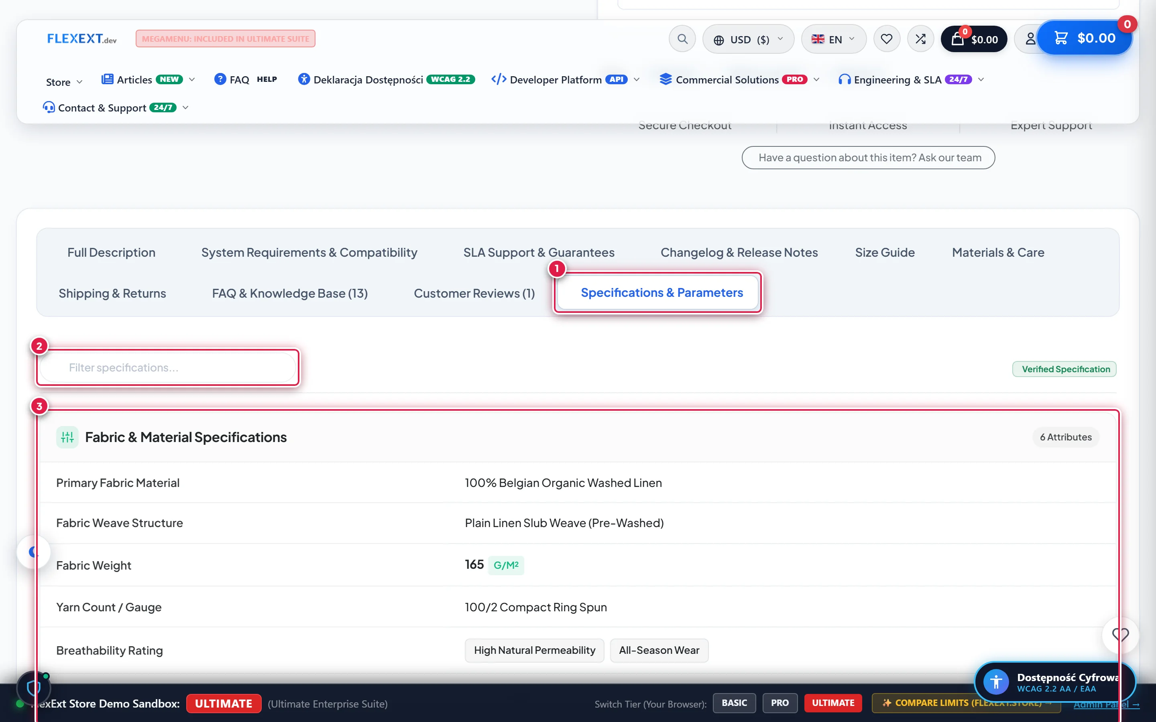Click the High Natural Permeability tag
The height and width of the screenshot is (722, 1156).
(535, 650)
